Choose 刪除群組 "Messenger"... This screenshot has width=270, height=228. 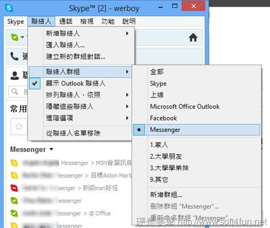[197, 206]
